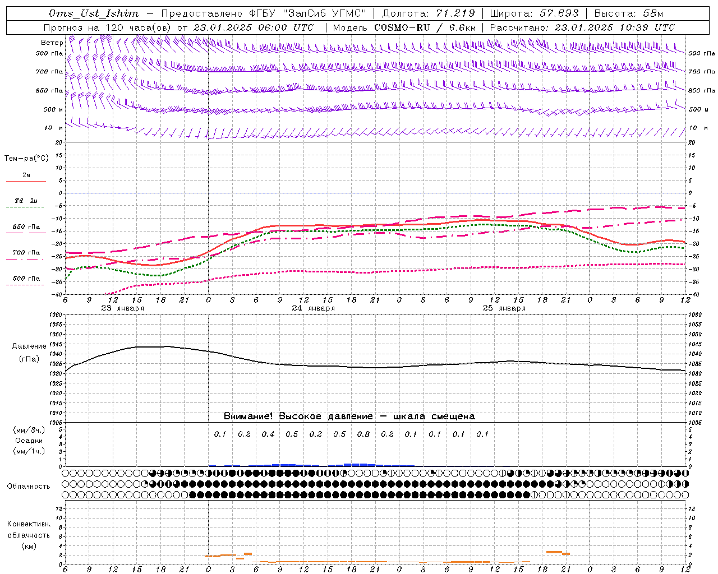The image size is (718, 574).
Task: Click the elevation value Высота: 58м
Action: [628, 13]
